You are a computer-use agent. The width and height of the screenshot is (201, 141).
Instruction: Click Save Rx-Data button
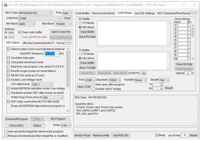pyautogui.click(x=87, y=37)
